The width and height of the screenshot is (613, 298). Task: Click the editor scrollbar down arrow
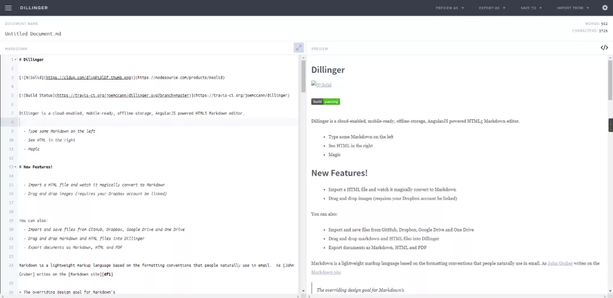[x=303, y=291]
